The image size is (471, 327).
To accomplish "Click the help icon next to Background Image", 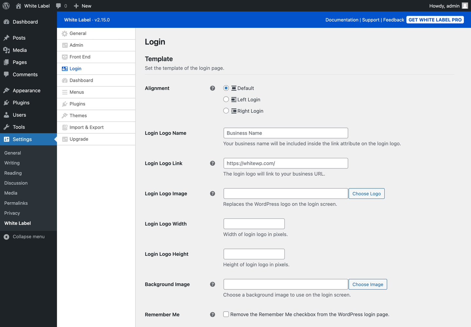I will 213,284.
